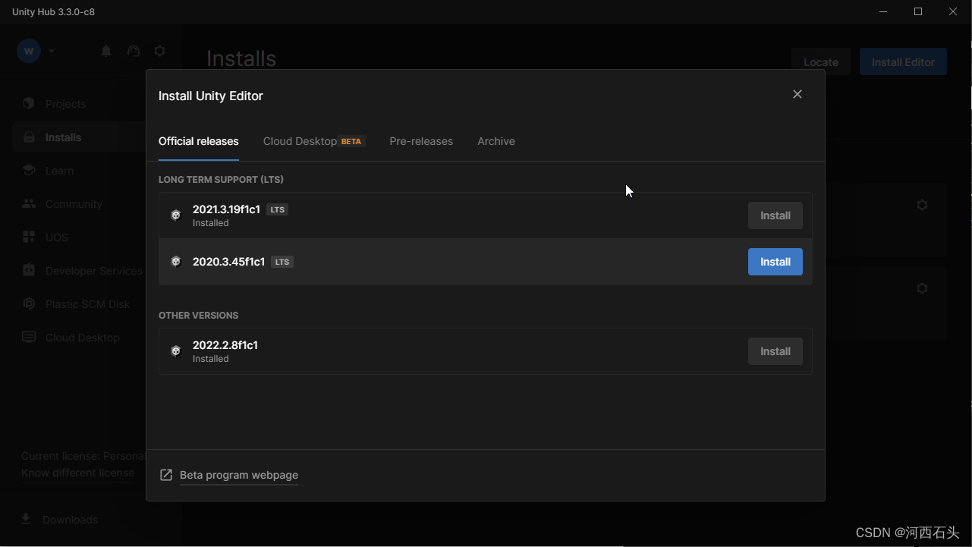
Task: Click the Projects cube icon
Action: (x=29, y=104)
